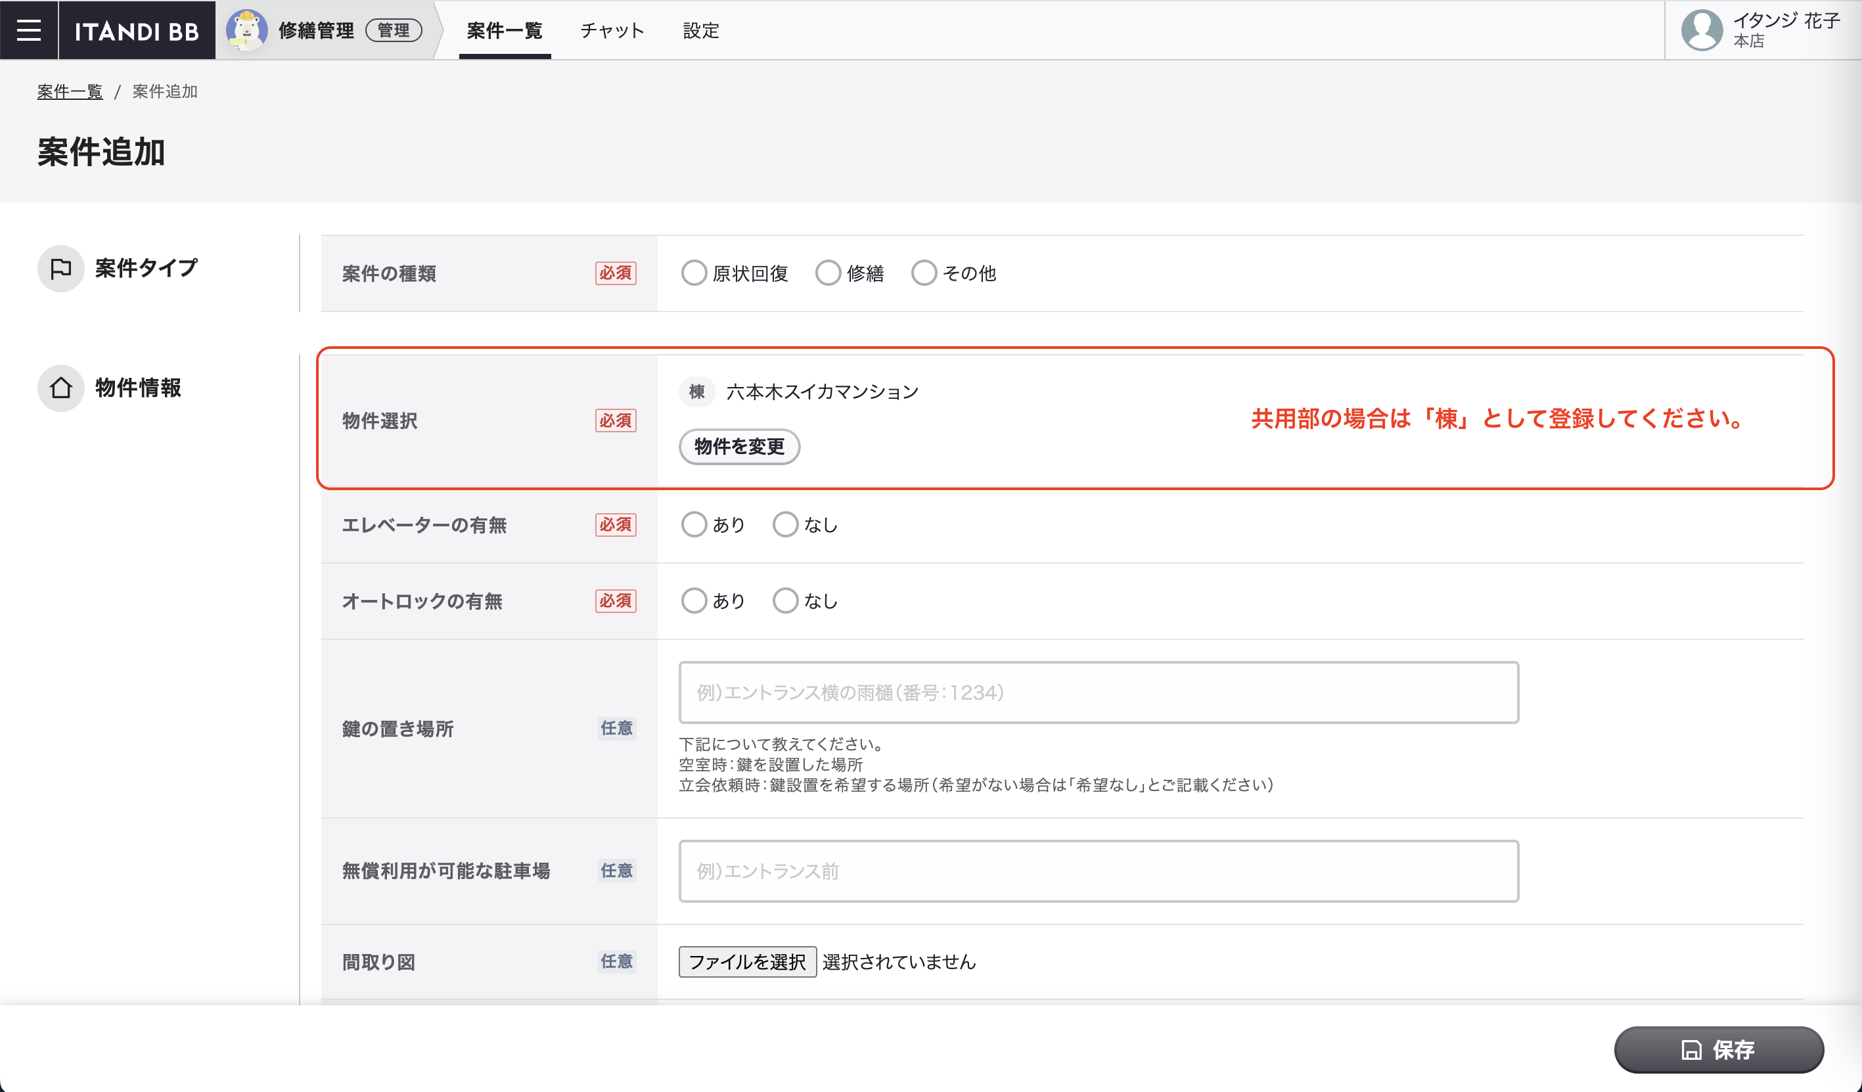Image resolution: width=1862 pixels, height=1092 pixels.
Task: Open the チャット tab
Action: 612,30
